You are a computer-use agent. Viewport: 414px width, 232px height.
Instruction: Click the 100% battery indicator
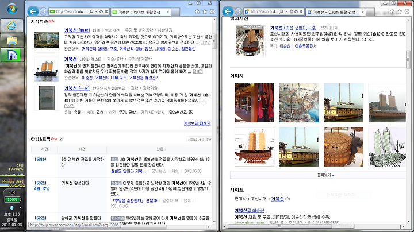pyautogui.click(x=12, y=200)
